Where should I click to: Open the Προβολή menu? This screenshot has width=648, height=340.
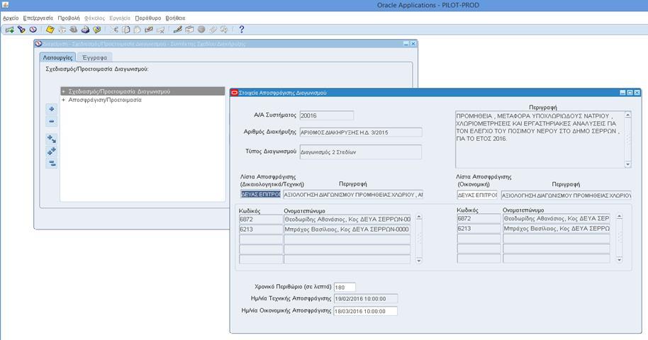(69, 18)
